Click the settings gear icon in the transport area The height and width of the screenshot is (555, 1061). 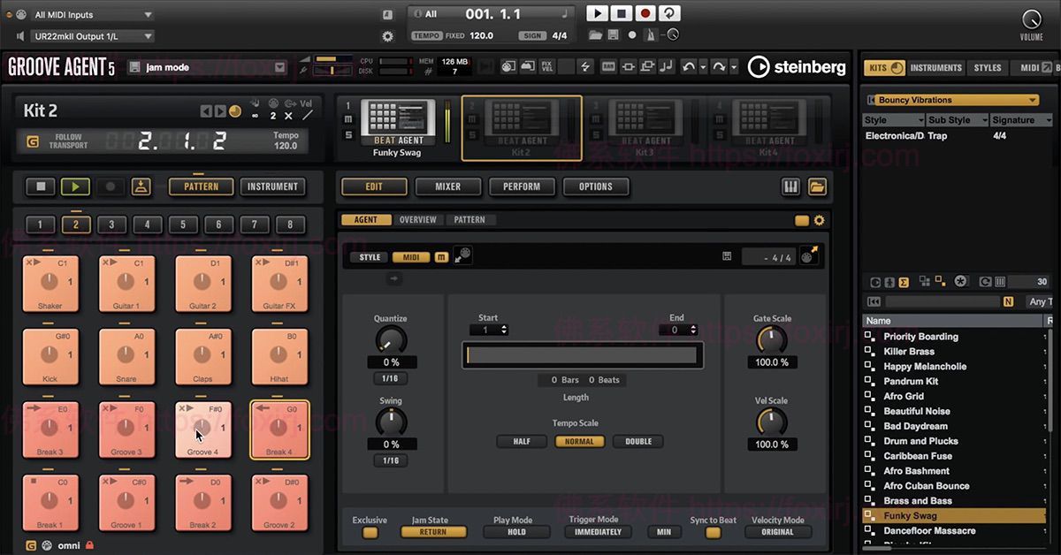386,36
